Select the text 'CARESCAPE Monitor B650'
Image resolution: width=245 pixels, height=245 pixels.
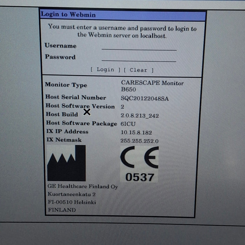[x=152, y=86]
